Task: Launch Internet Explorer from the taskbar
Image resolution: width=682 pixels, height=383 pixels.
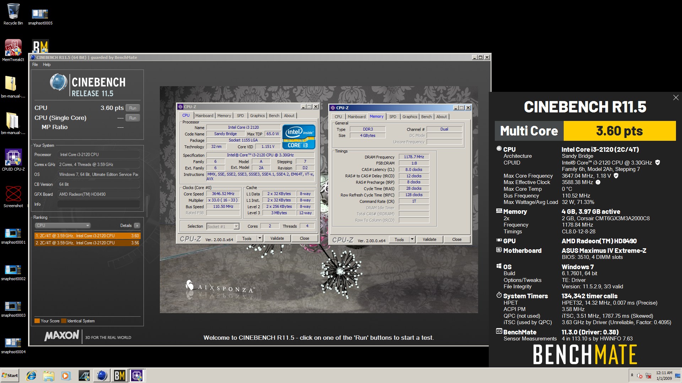Action: [x=31, y=376]
